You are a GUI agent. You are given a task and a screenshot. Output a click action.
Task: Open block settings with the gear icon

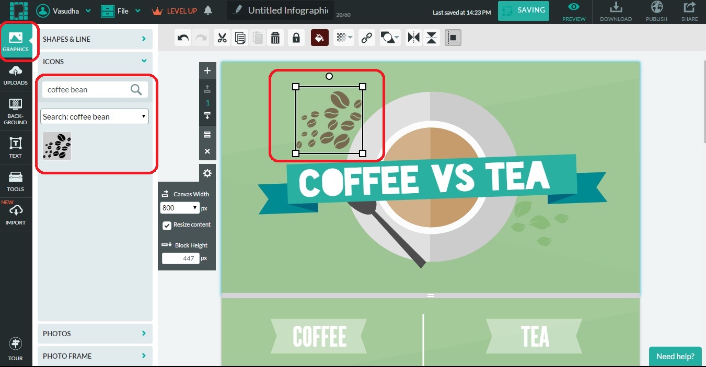(207, 173)
